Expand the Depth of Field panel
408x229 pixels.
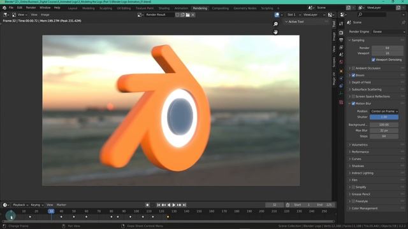(x=361, y=82)
